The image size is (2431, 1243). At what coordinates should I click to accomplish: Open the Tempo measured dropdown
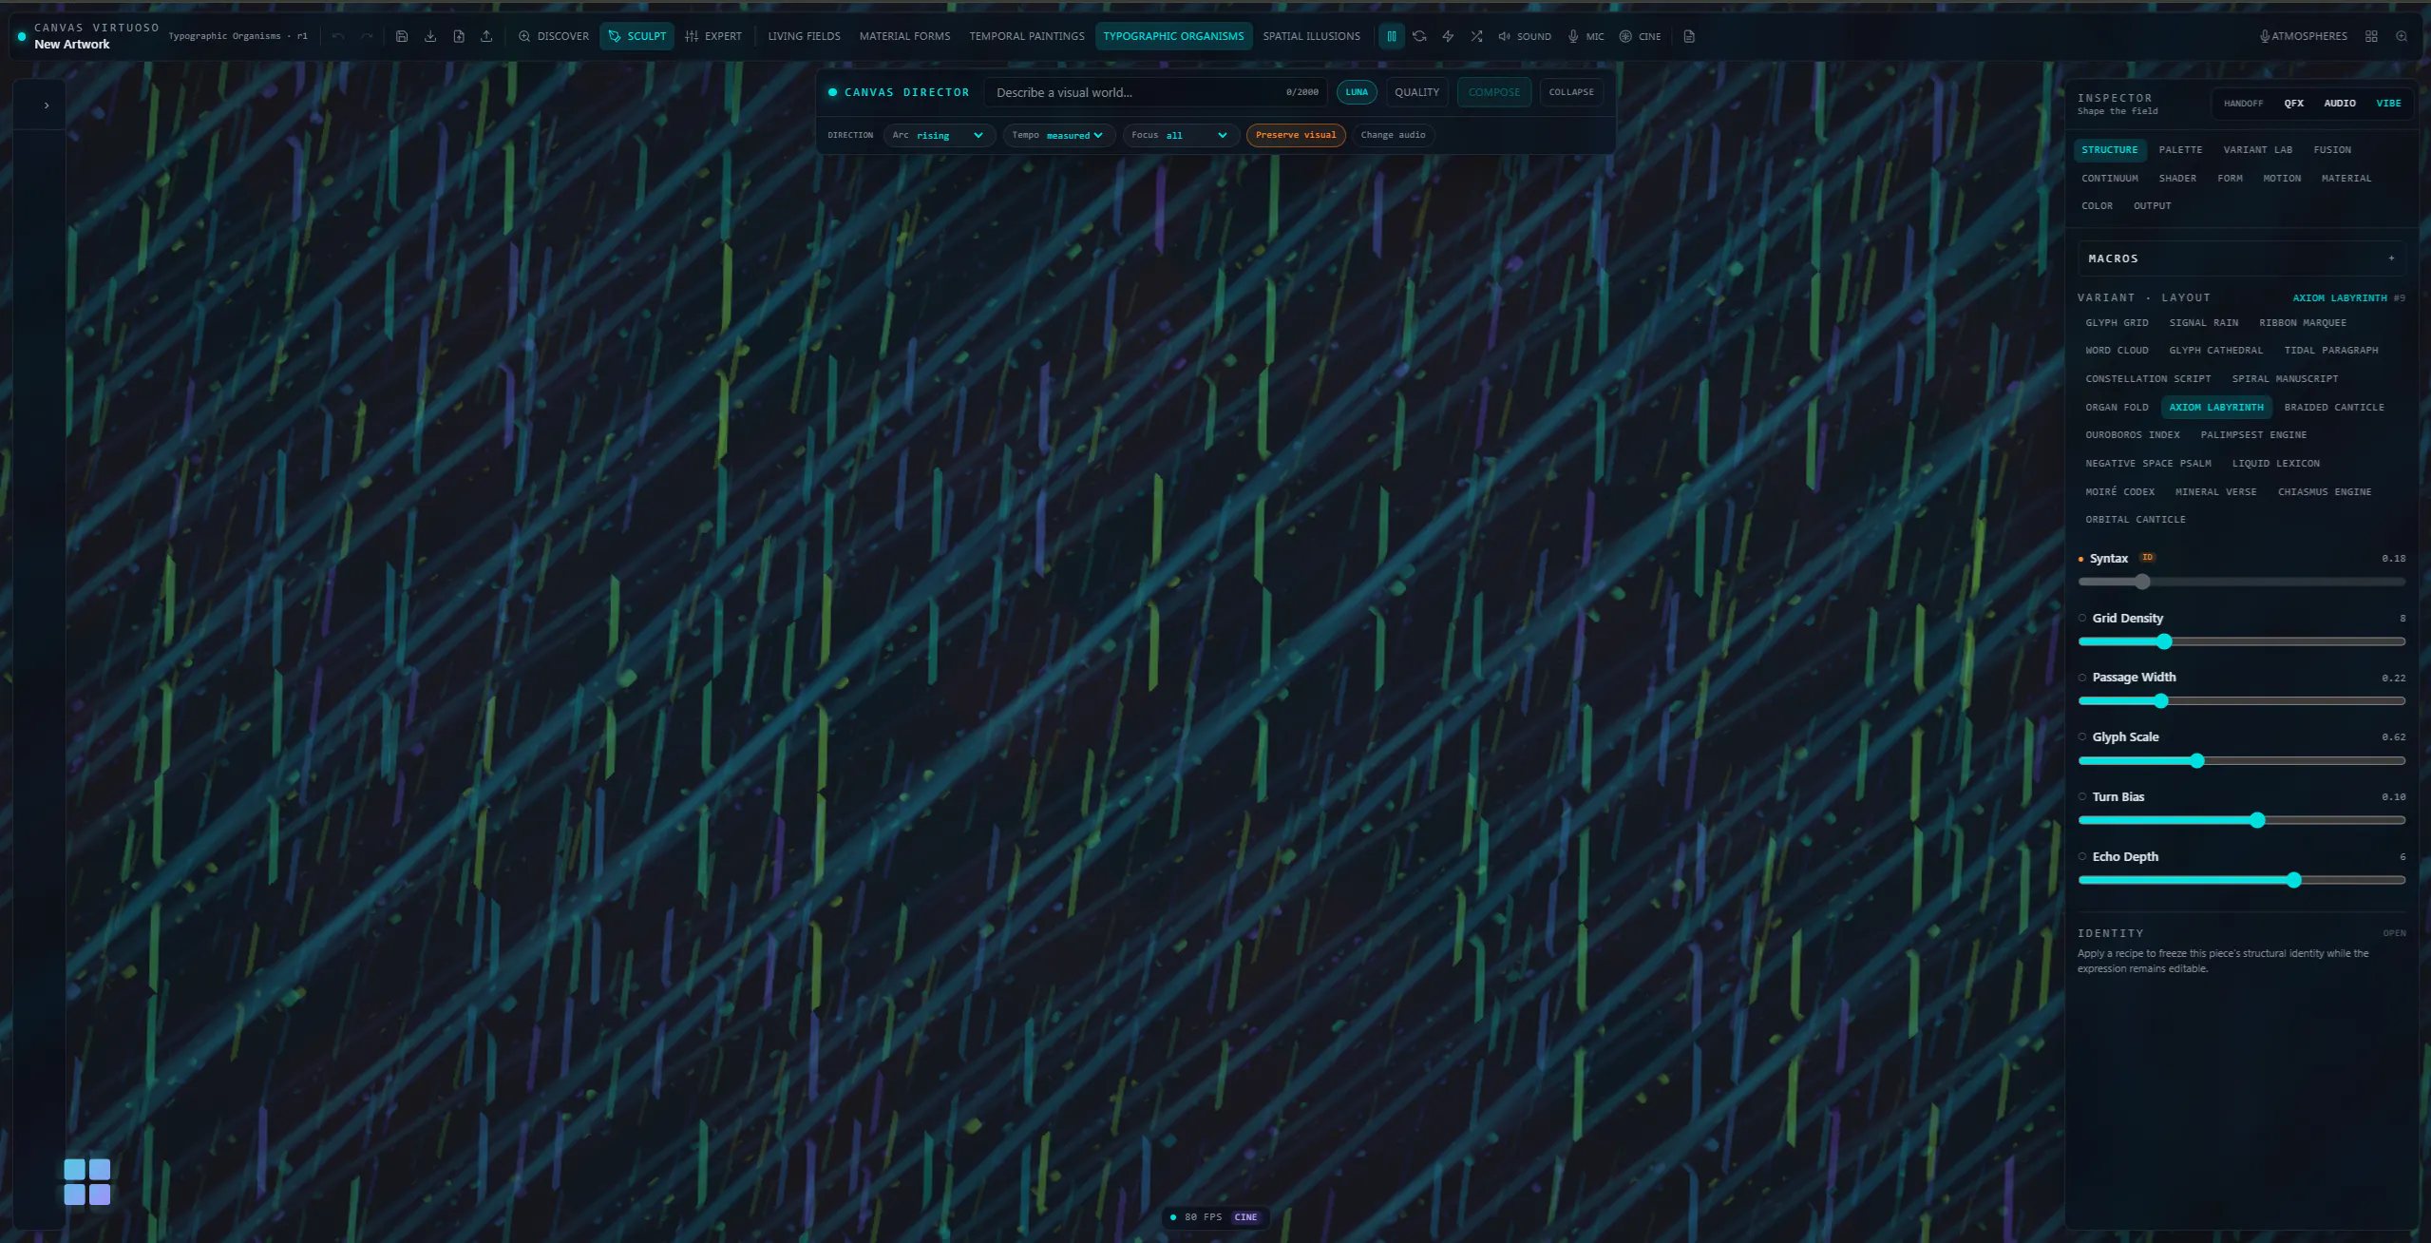1058,135
